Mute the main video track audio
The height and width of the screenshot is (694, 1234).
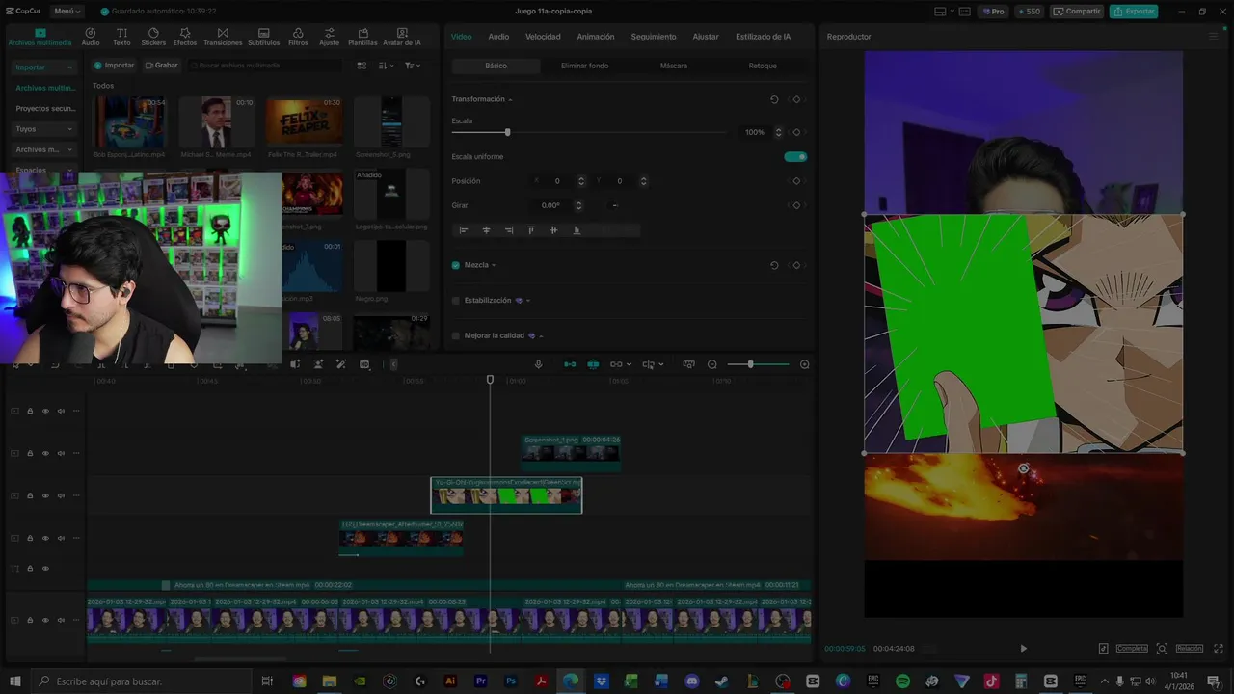[61, 621]
